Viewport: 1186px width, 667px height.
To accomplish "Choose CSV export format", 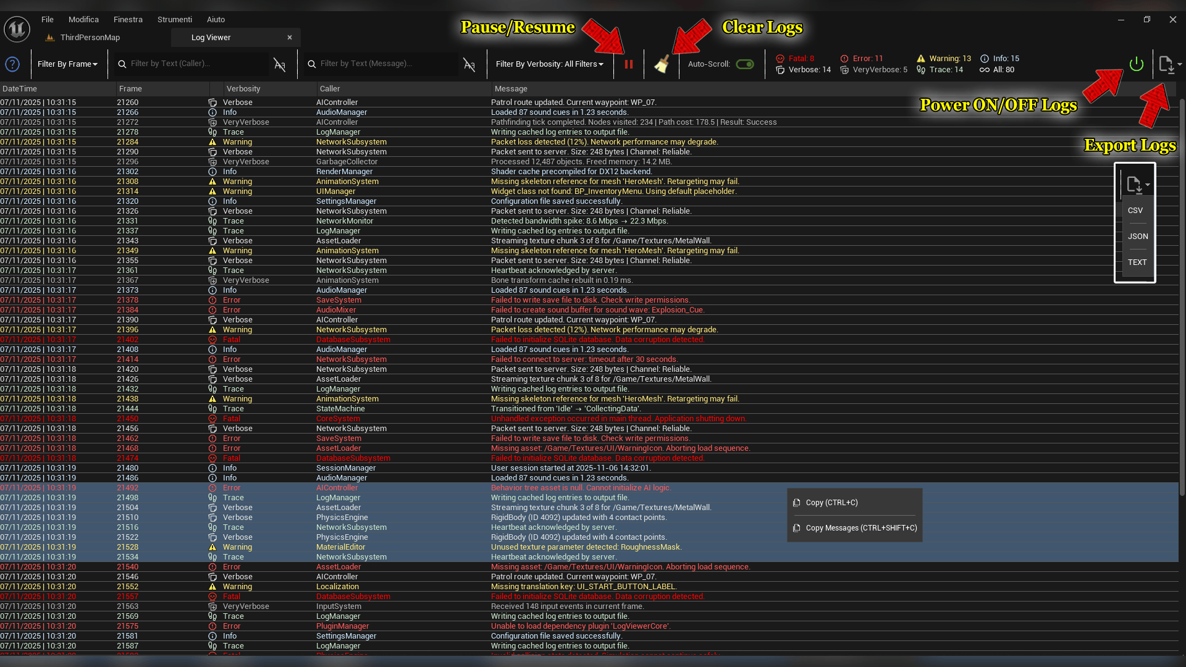I will tap(1135, 211).
